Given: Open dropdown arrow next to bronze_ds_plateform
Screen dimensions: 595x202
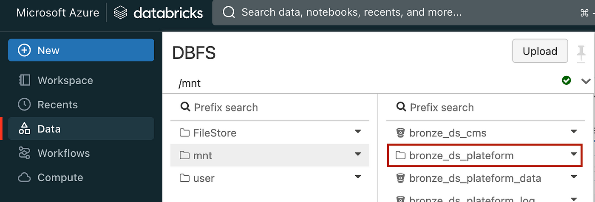Looking at the screenshot, I should pyautogui.click(x=574, y=155).
